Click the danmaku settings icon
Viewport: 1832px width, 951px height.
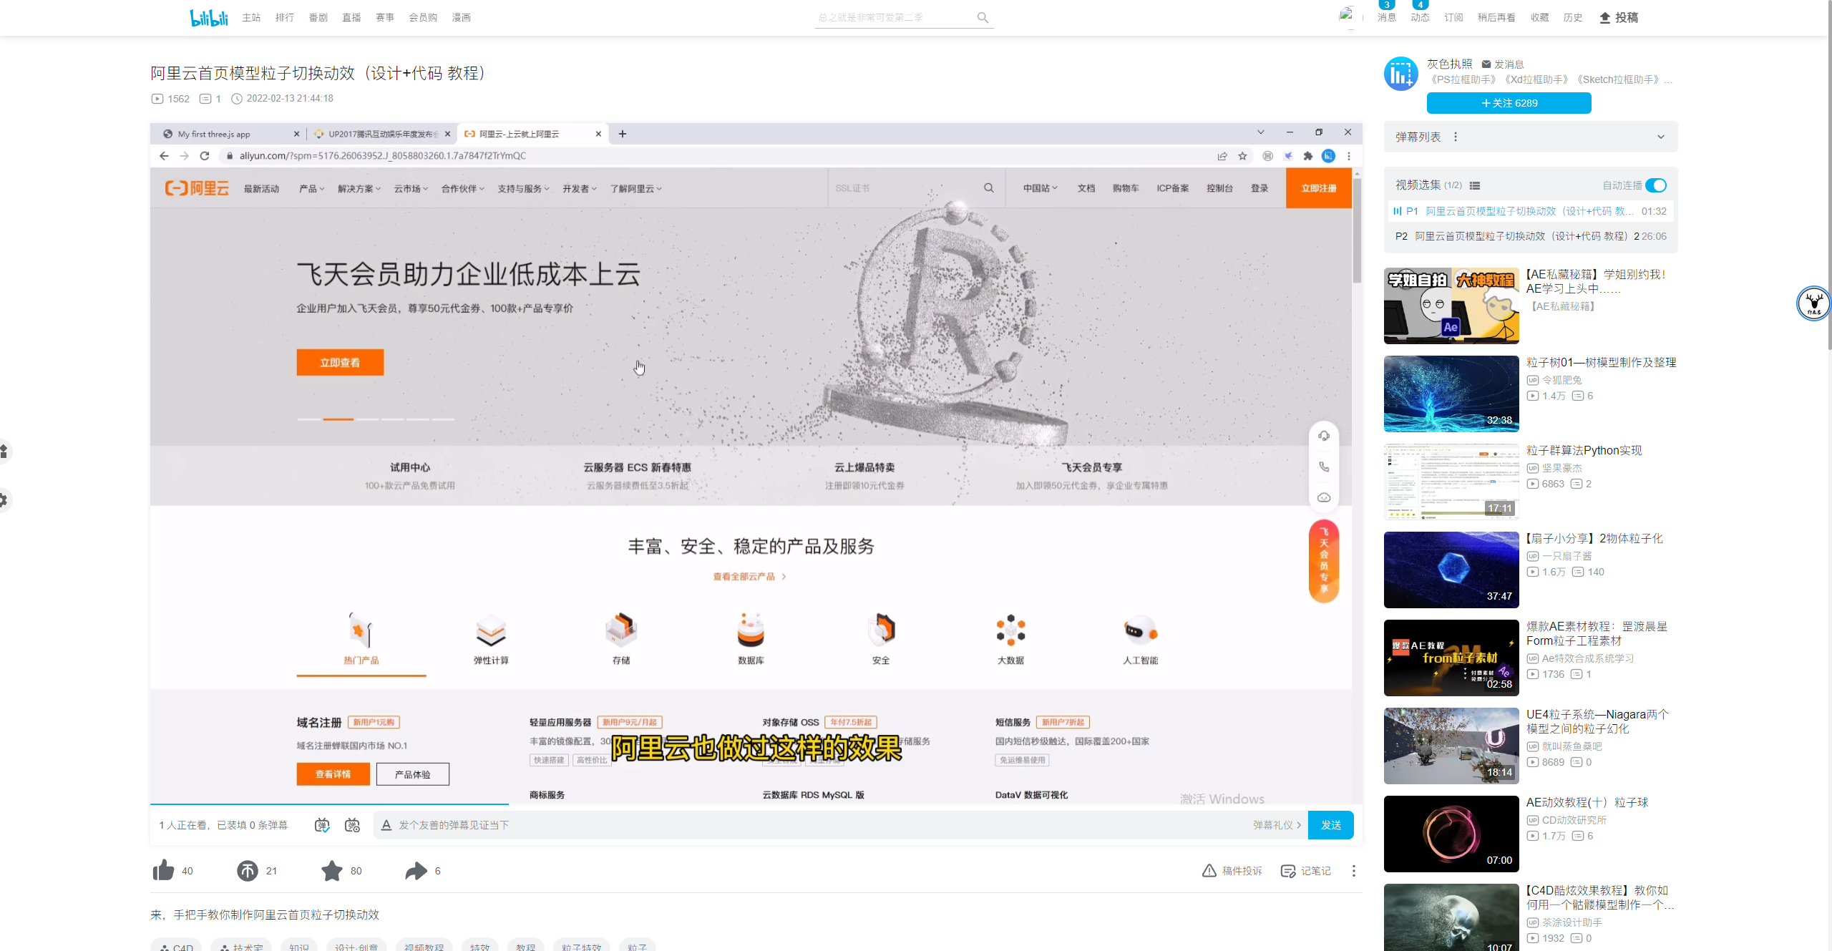pos(352,825)
